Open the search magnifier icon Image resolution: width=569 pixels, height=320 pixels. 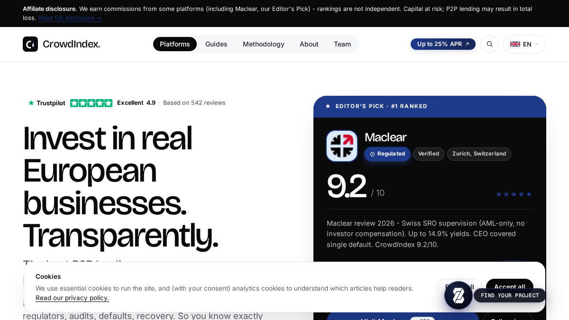489,44
